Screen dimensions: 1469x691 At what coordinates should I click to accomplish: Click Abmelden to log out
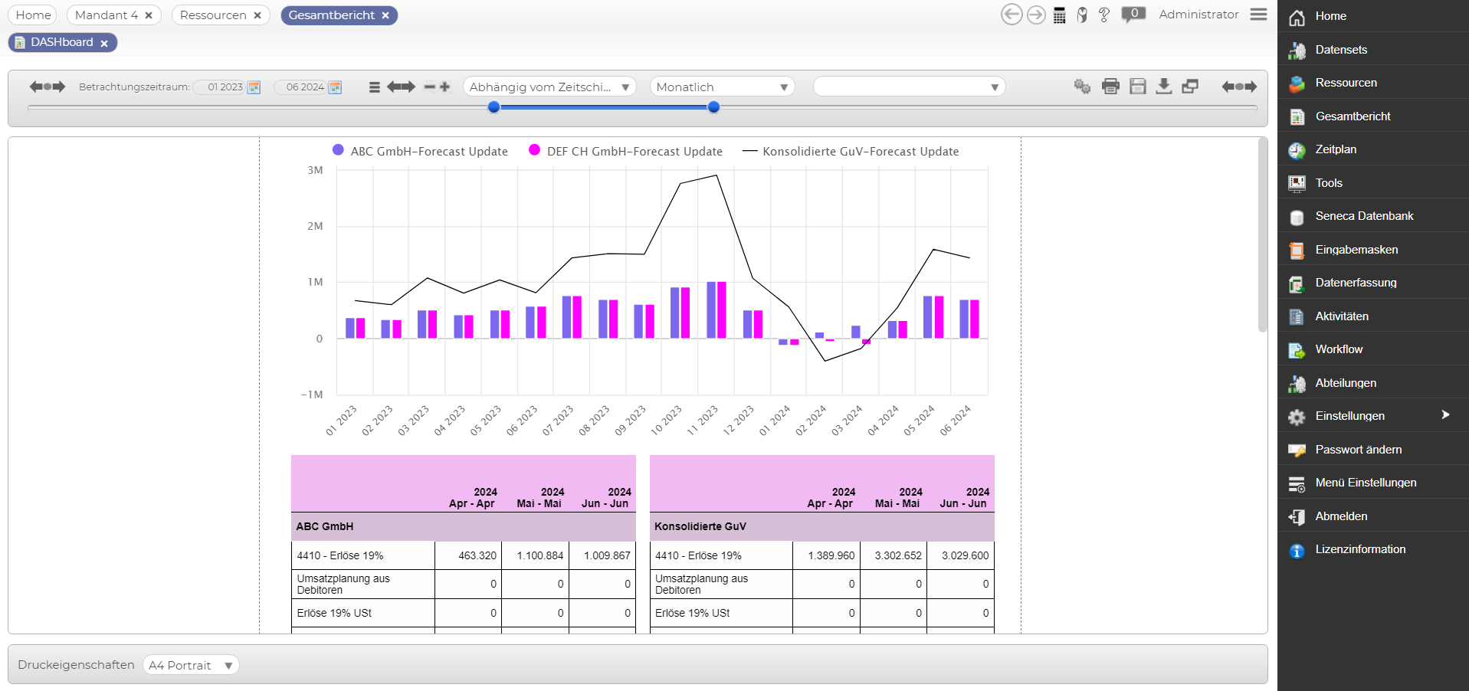[1341, 516]
